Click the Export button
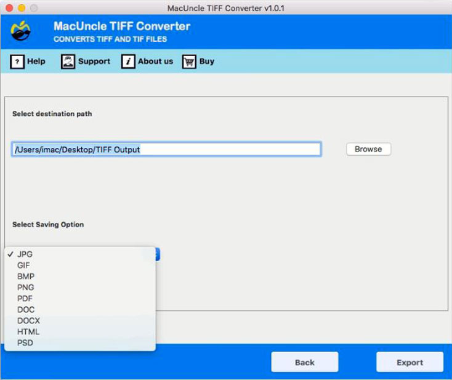This screenshot has width=452, height=380. [x=410, y=362]
